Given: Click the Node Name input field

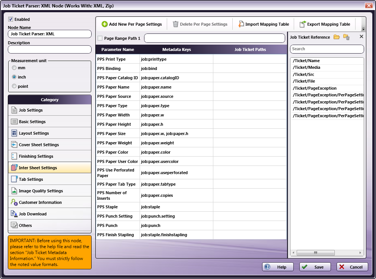Looking at the screenshot, I should coord(50,34).
